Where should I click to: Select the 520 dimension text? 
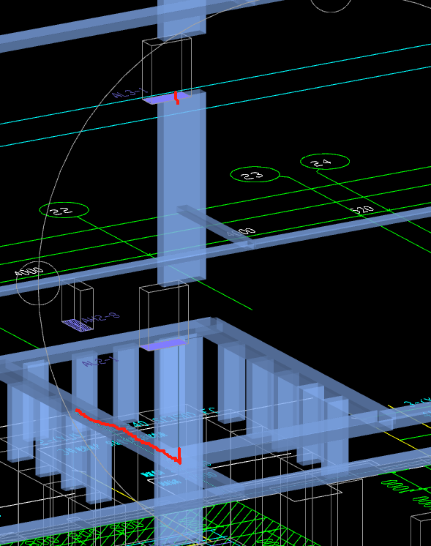(x=362, y=210)
